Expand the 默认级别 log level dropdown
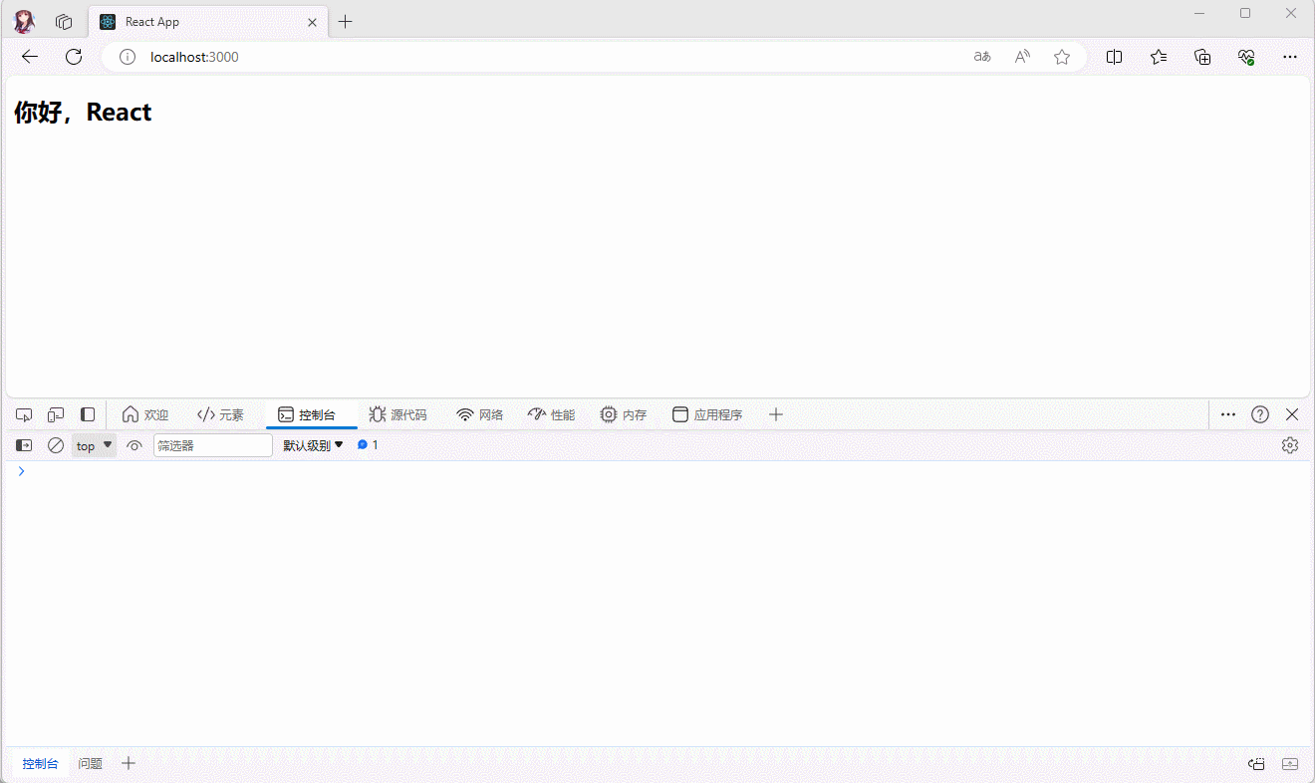This screenshot has height=783, width=1315. (x=313, y=445)
